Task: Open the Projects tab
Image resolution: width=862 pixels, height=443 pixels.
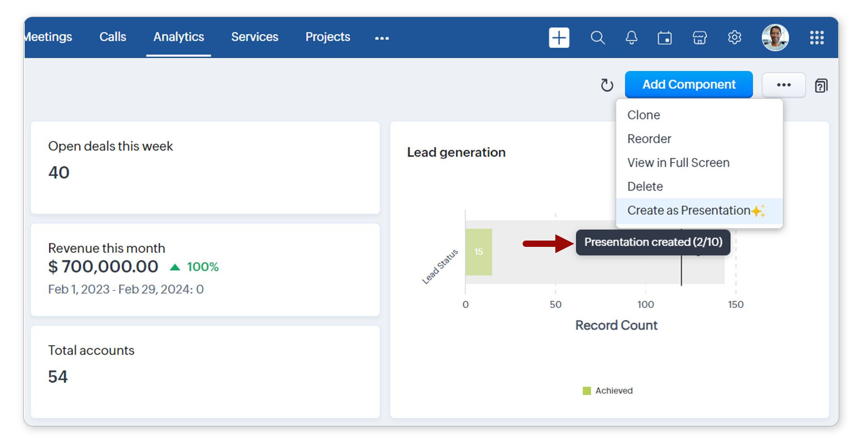Action: 328,37
